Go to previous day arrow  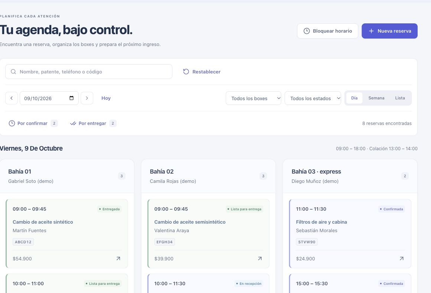click(12, 98)
